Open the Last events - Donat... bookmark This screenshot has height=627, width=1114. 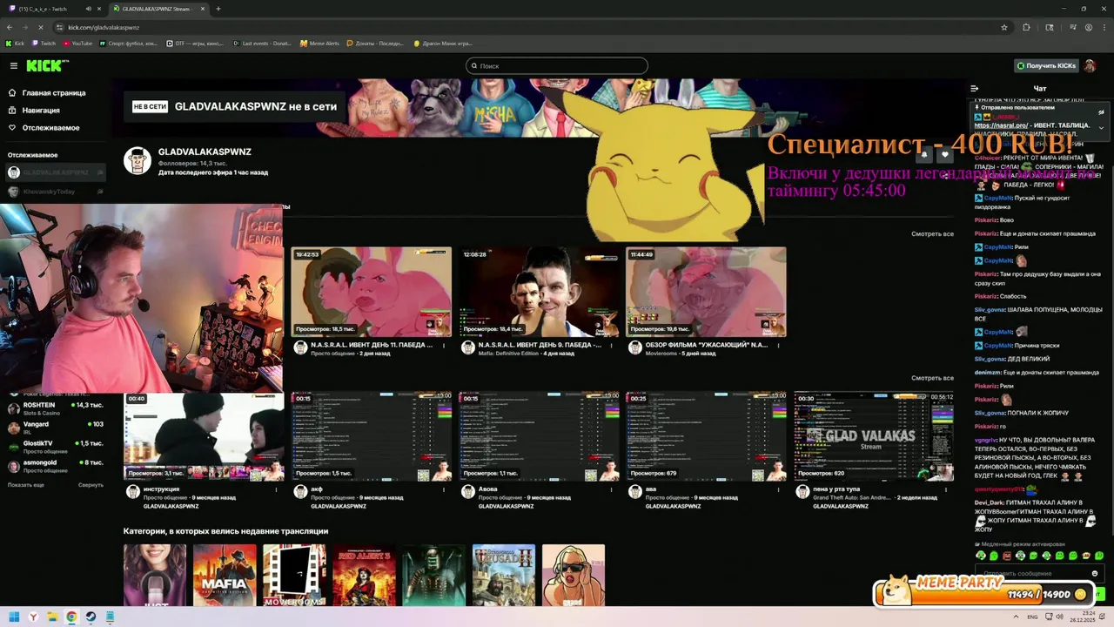point(262,43)
